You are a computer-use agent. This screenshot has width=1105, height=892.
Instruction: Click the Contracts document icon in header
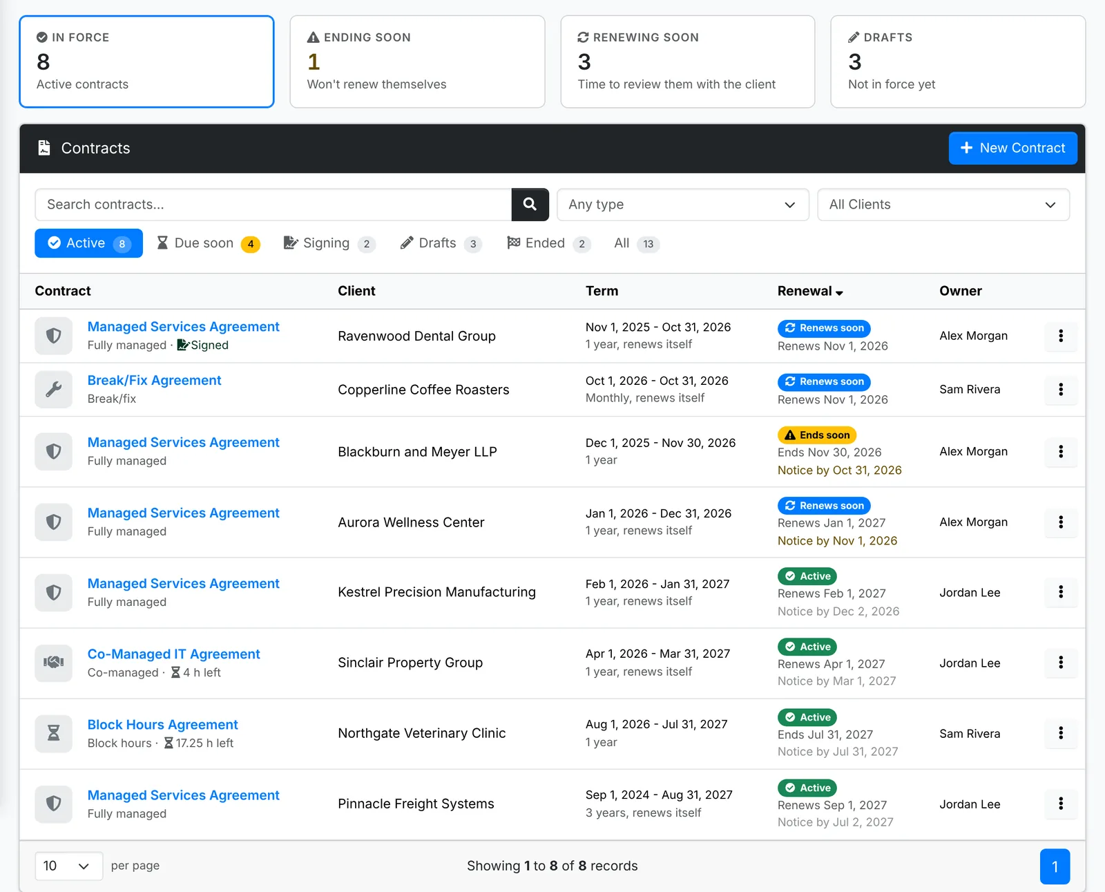tap(44, 148)
